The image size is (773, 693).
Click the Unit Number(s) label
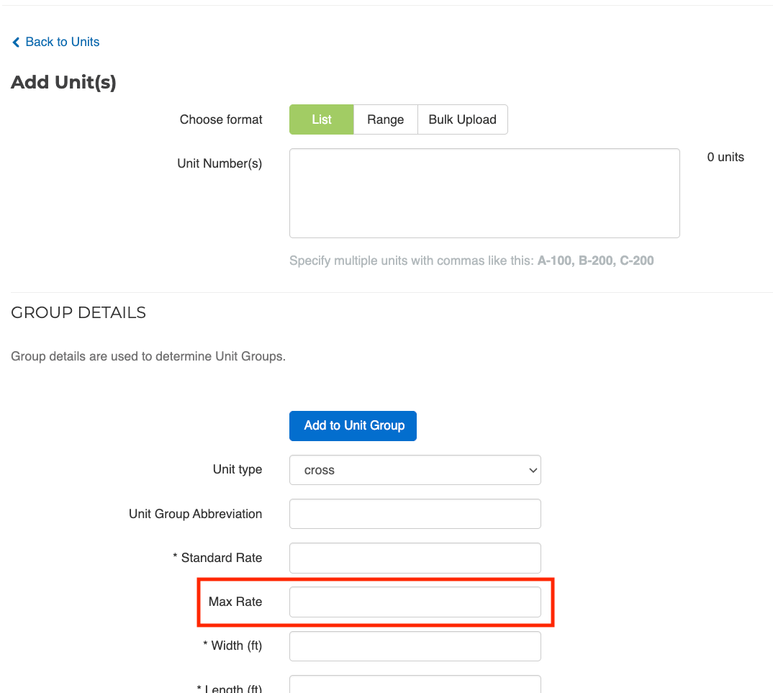[220, 163]
